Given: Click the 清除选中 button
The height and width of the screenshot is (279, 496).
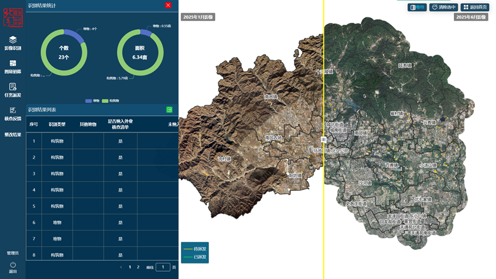Looking at the screenshot, I should pos(443,7).
